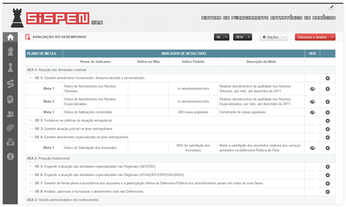Open gear for Índice de habitações construídas
This screenshot has height=207, width=346.
point(327,112)
